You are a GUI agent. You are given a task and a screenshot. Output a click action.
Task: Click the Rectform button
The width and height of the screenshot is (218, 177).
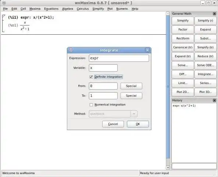coord(183,38)
